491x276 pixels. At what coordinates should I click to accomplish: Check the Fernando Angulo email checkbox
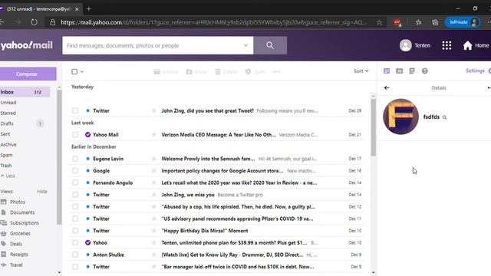click(x=75, y=182)
